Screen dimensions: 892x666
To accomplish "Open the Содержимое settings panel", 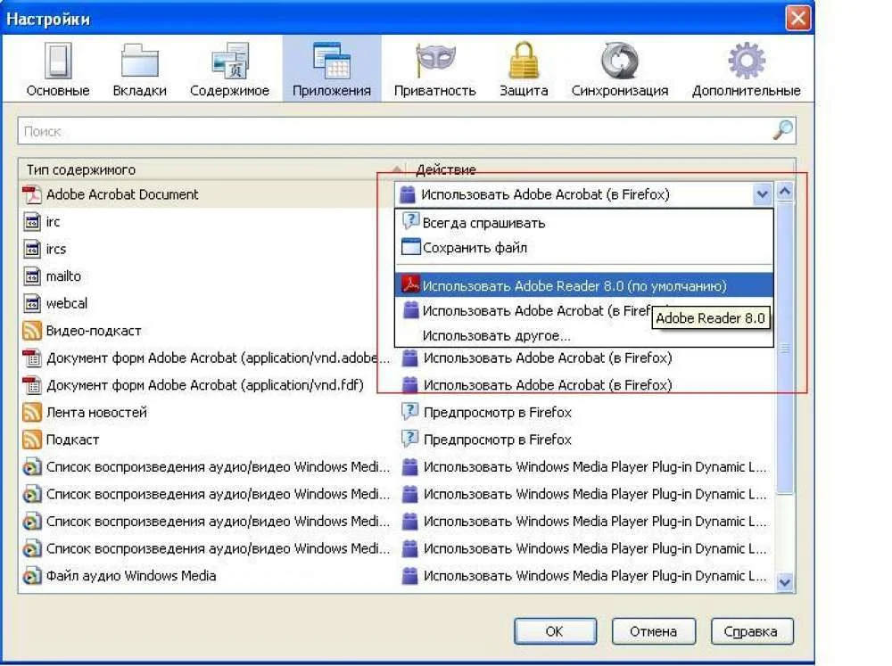I will pyautogui.click(x=229, y=70).
